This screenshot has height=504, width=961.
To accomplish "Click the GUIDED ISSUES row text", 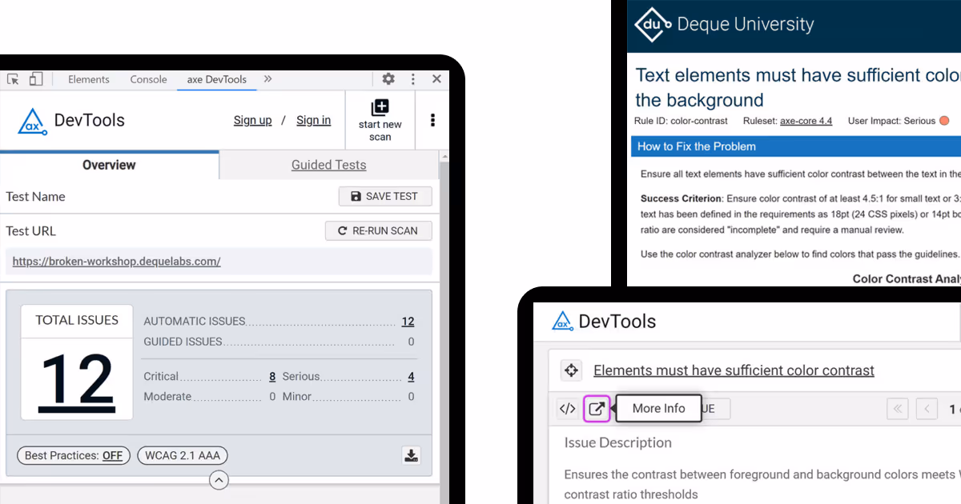I will point(183,342).
